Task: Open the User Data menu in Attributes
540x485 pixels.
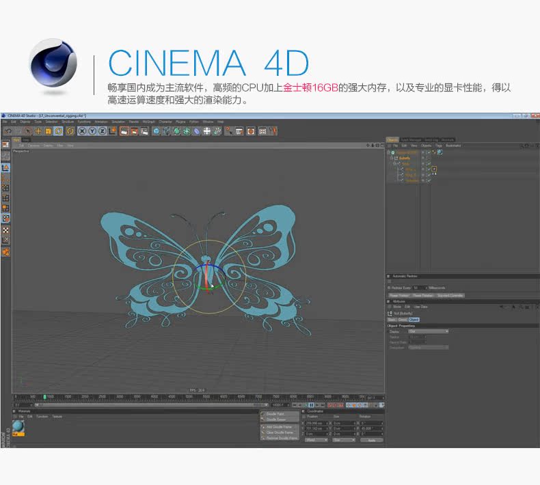Action: [x=420, y=307]
